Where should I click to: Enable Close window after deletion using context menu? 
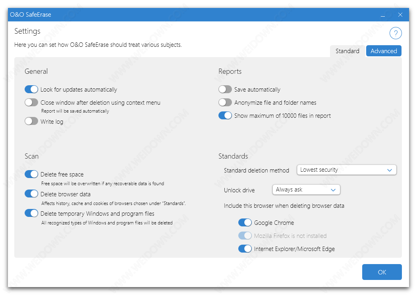pyautogui.click(x=31, y=102)
